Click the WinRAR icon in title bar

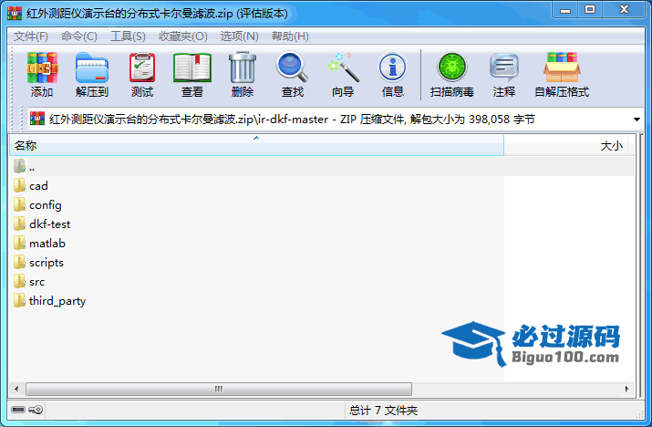click(x=15, y=14)
